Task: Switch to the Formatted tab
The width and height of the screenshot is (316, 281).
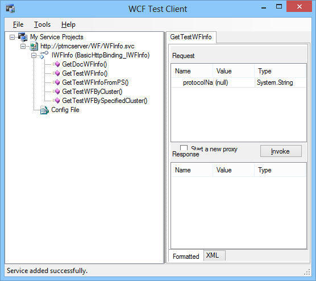Action: pyautogui.click(x=186, y=256)
